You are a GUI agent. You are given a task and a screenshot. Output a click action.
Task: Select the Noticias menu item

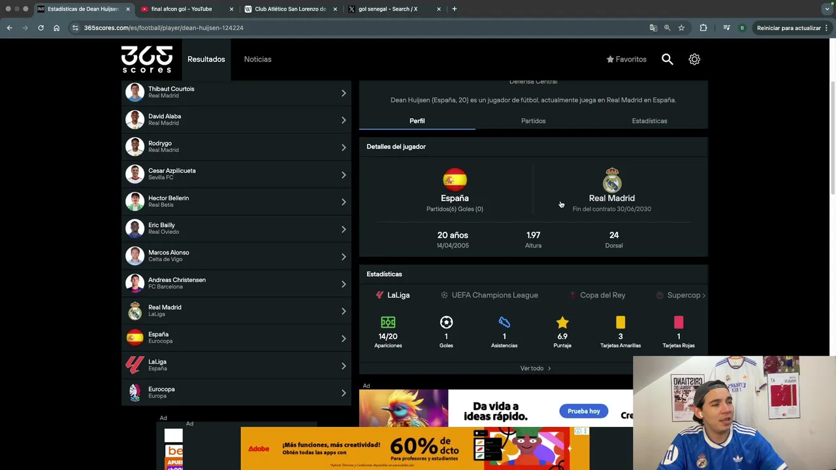(x=258, y=59)
